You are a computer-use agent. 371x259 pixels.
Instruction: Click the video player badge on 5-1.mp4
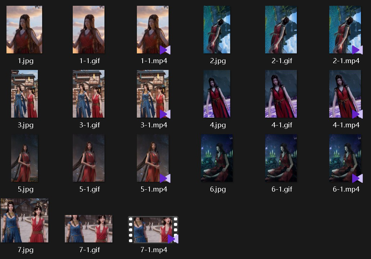pos(165,179)
